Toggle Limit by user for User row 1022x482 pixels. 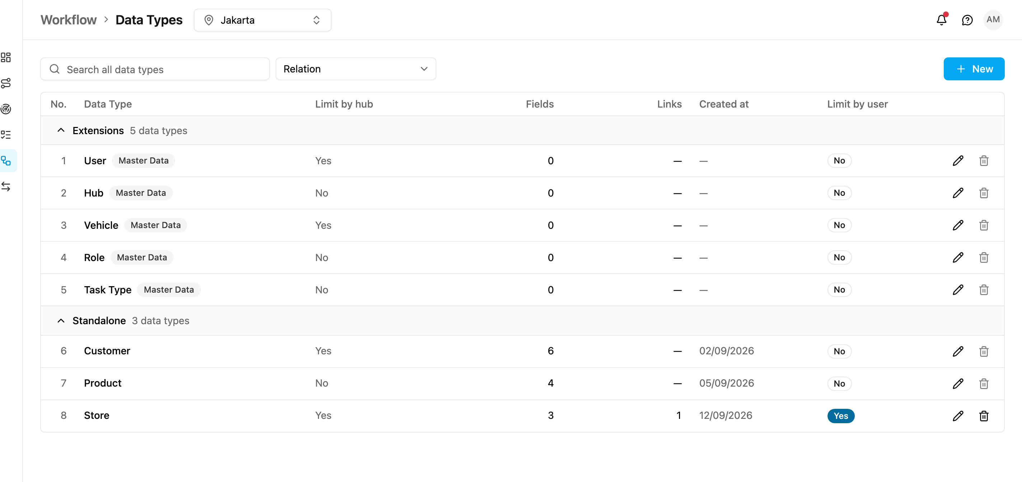click(839, 161)
